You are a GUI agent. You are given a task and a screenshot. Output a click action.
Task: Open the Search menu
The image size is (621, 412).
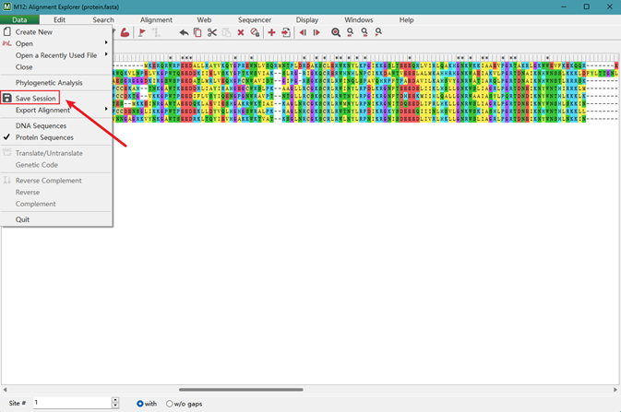[x=103, y=19]
